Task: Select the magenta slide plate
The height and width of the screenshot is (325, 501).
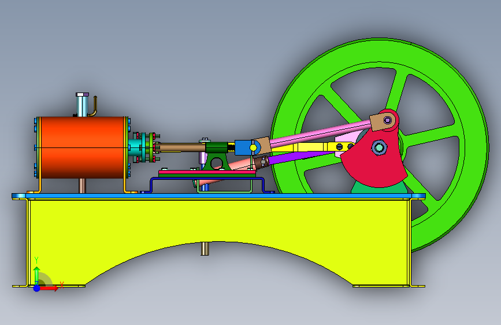Action: pos(207,172)
